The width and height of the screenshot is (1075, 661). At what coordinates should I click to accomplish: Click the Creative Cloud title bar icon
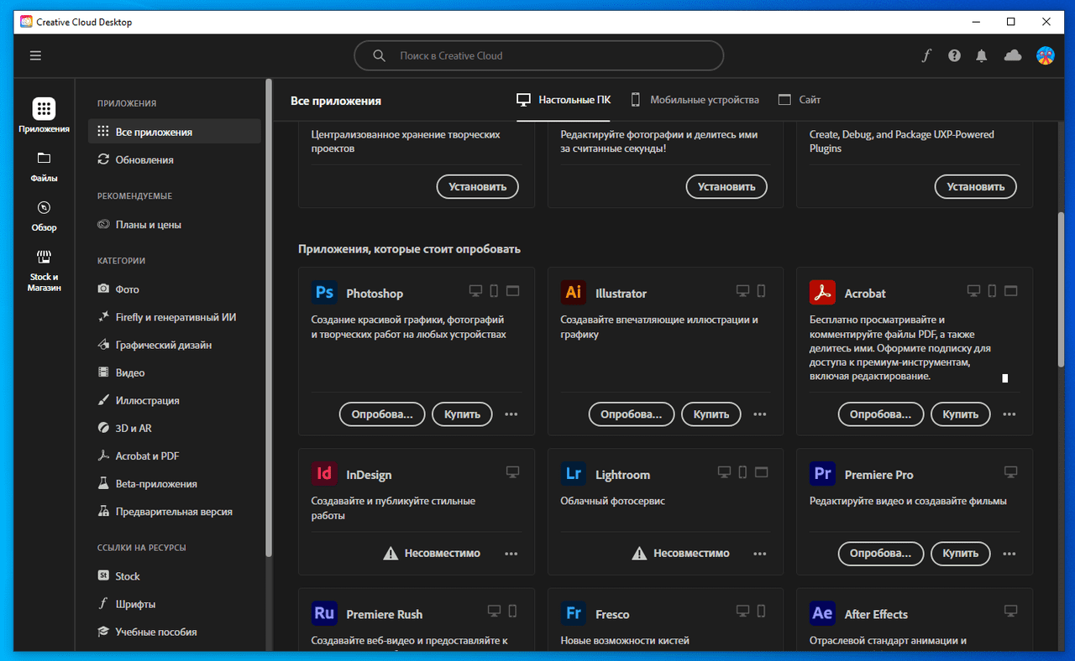26,22
